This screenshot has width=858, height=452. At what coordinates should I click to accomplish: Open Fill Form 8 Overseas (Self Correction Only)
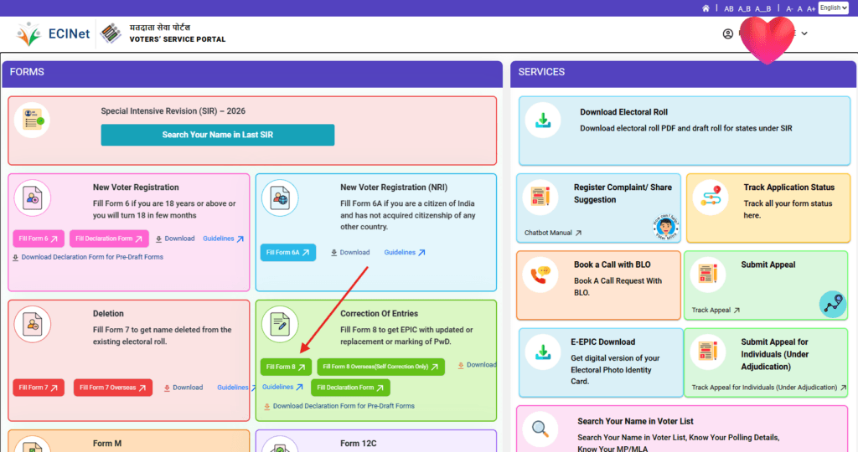tap(380, 367)
